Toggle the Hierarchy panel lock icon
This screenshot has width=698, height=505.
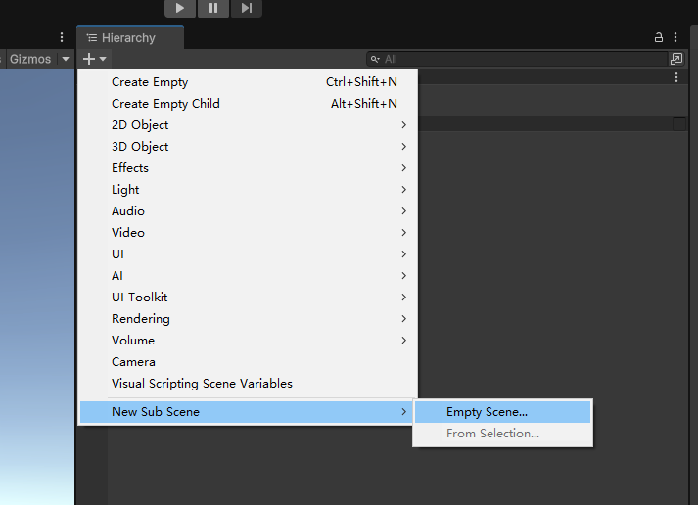(659, 38)
